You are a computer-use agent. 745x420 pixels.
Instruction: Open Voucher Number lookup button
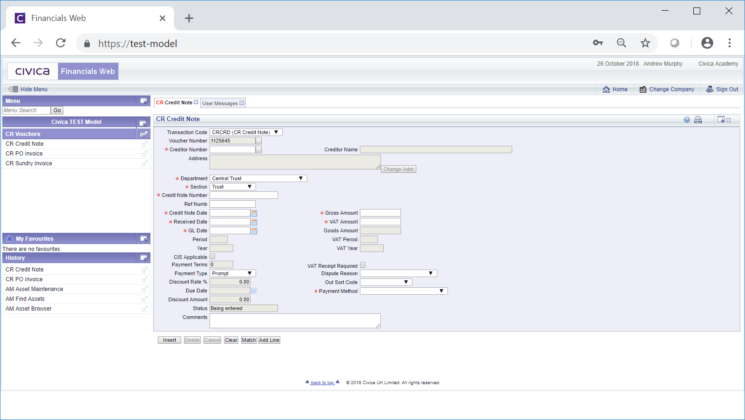[259, 141]
